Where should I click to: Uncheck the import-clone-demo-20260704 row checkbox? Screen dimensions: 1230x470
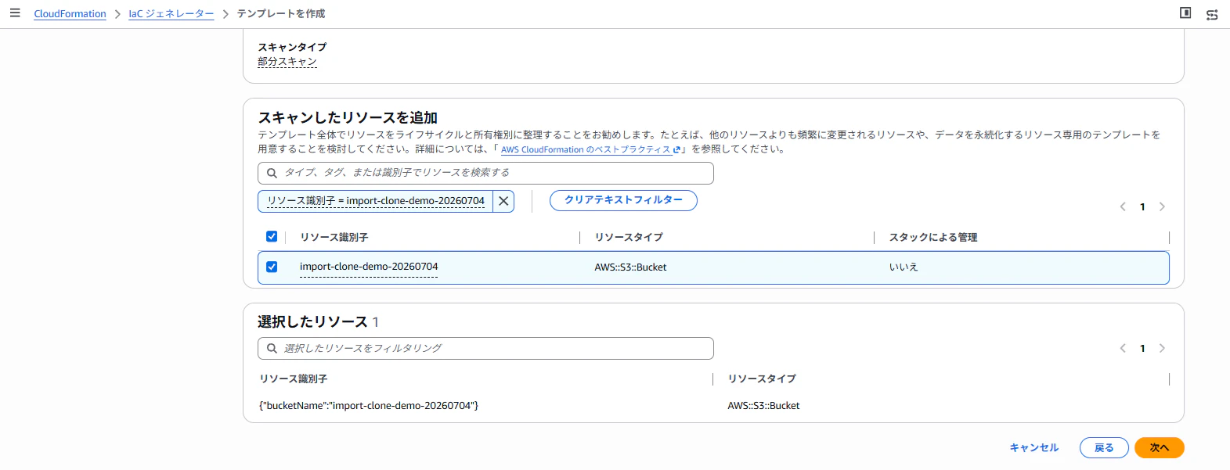point(272,267)
